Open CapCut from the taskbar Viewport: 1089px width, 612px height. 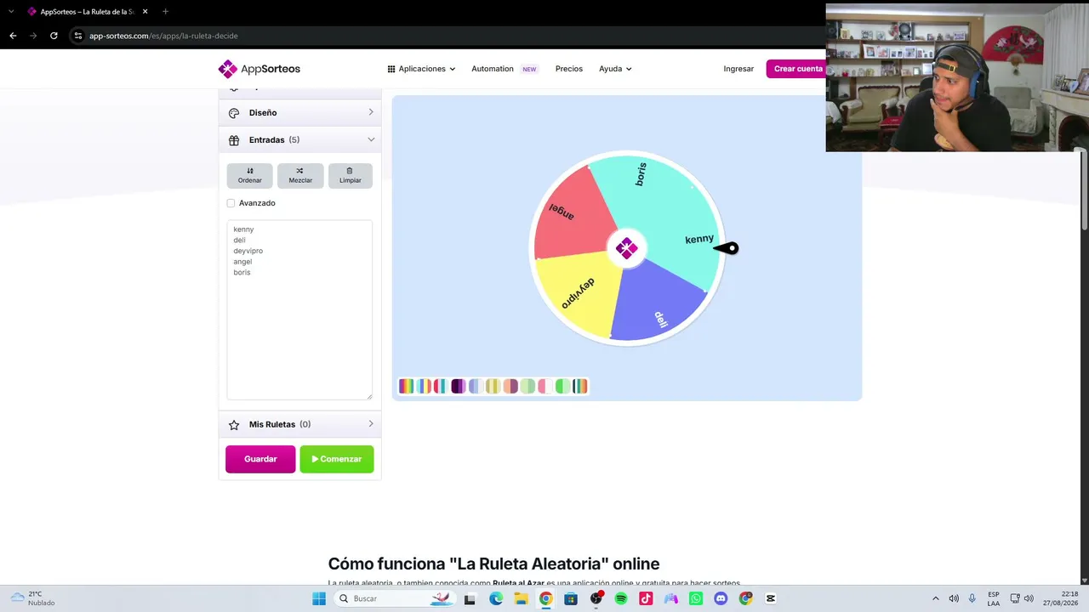pyautogui.click(x=771, y=598)
